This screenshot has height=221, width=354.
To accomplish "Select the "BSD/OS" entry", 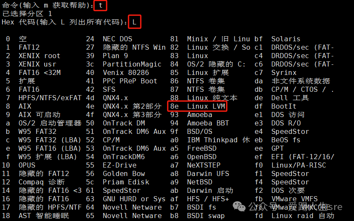I will click(200, 131).
